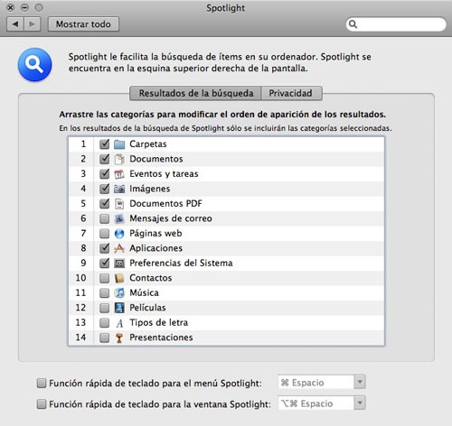Click the blue Spotlight magnifier icon
This screenshot has width=452, height=426.
pos(34,64)
